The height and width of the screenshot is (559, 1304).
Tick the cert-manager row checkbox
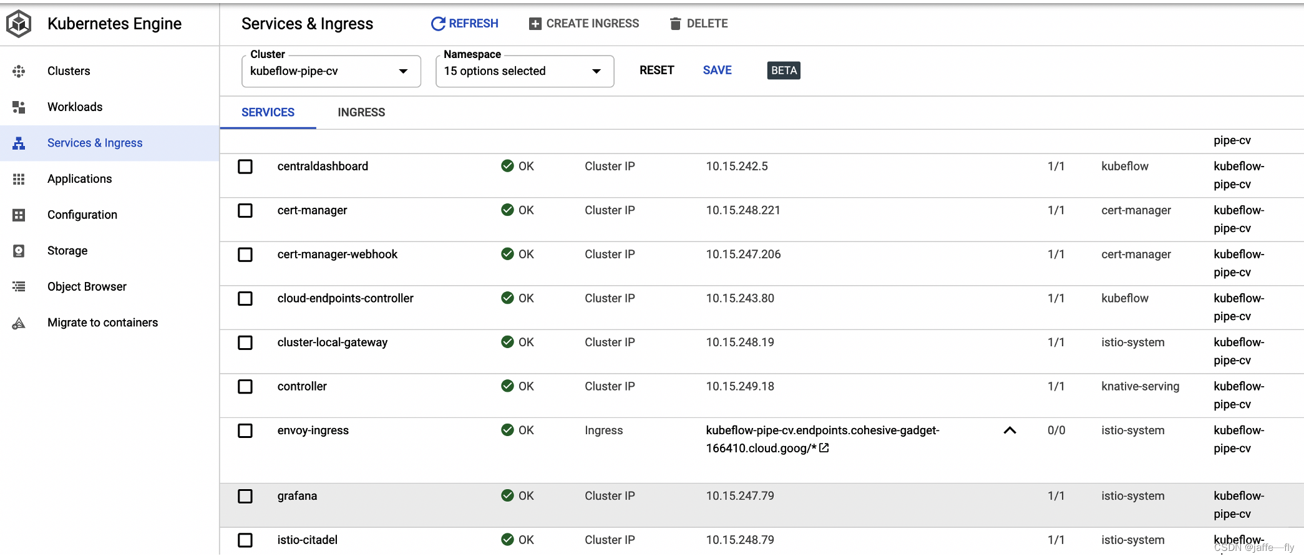click(245, 210)
